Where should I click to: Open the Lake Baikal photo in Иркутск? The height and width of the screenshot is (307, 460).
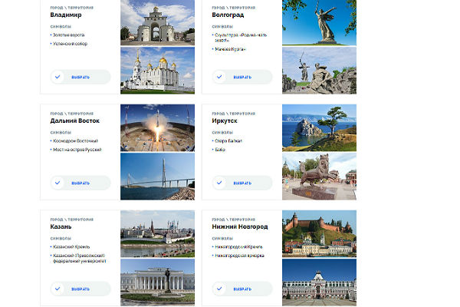[319, 127]
